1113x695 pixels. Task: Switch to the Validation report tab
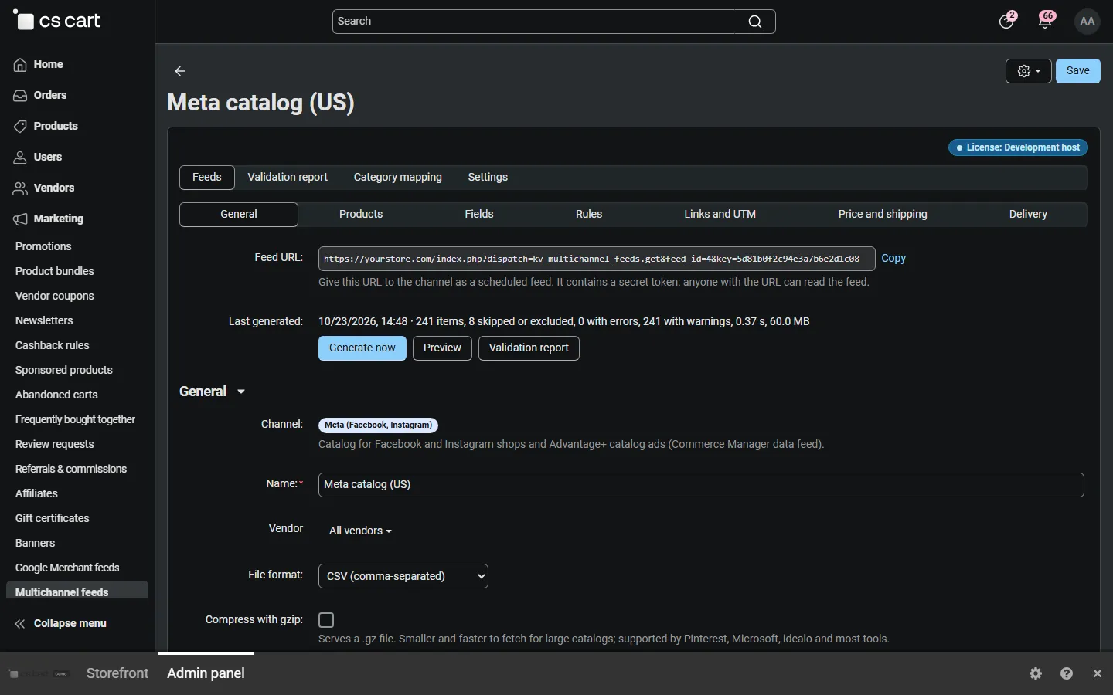(288, 178)
